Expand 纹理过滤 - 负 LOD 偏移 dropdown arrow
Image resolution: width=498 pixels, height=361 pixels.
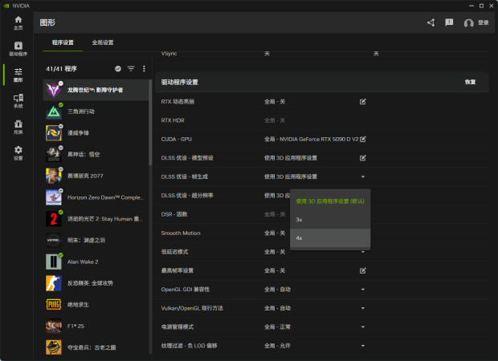(x=363, y=346)
